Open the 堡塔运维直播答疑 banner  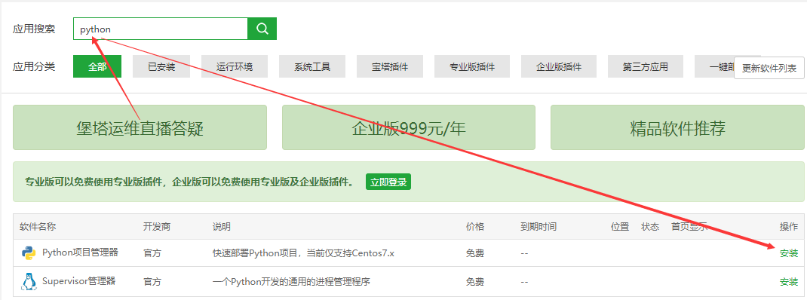click(140, 127)
